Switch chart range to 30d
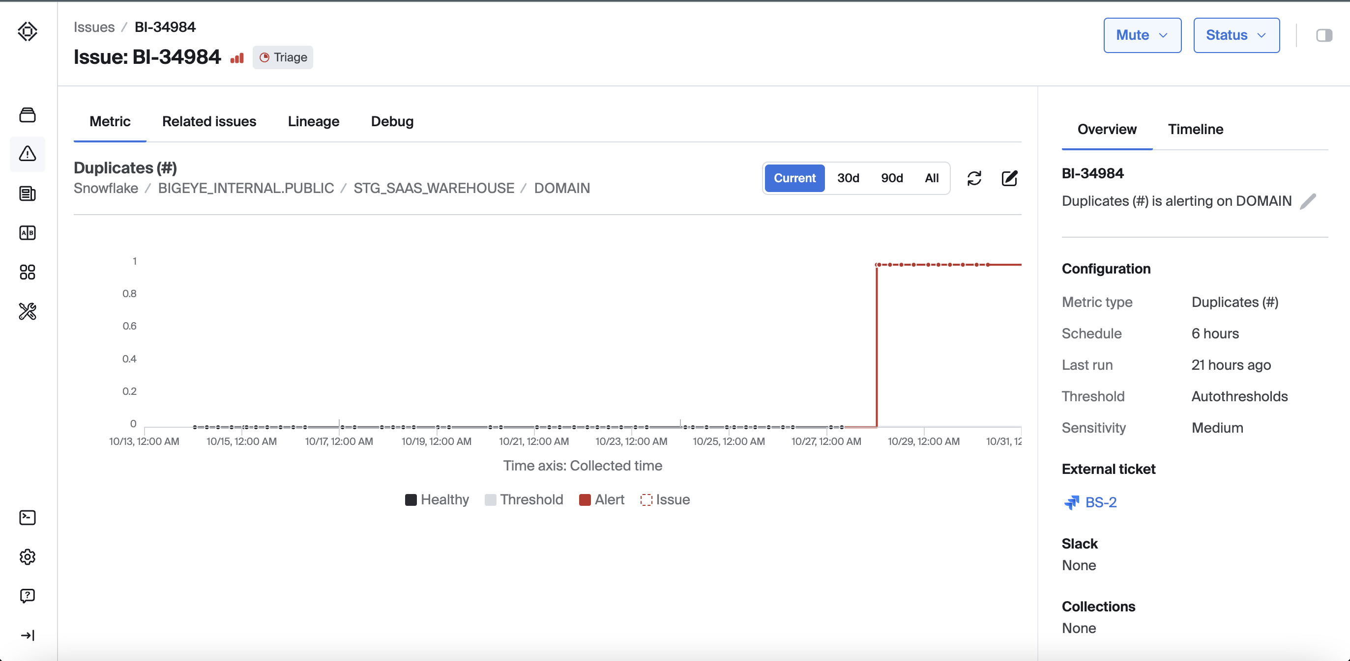 pyautogui.click(x=848, y=178)
